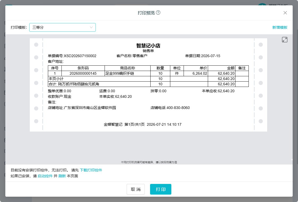Viewport: 298px width, 202px height.
Task: Click the 取消 button
Action: pos(136,189)
